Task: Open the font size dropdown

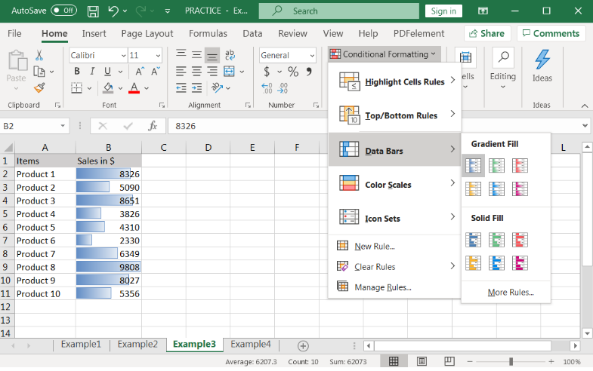Action: [158, 56]
